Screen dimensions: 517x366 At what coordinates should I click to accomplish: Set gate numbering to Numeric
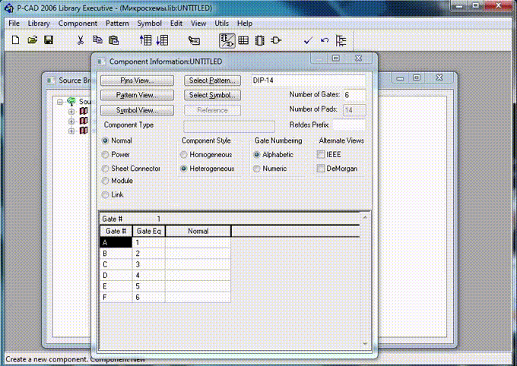[x=256, y=169]
